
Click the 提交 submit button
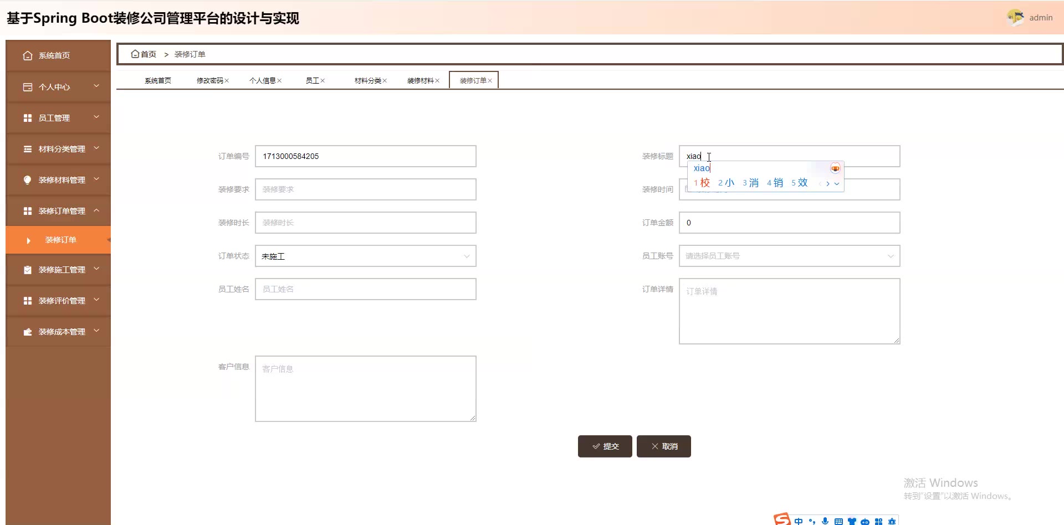605,446
